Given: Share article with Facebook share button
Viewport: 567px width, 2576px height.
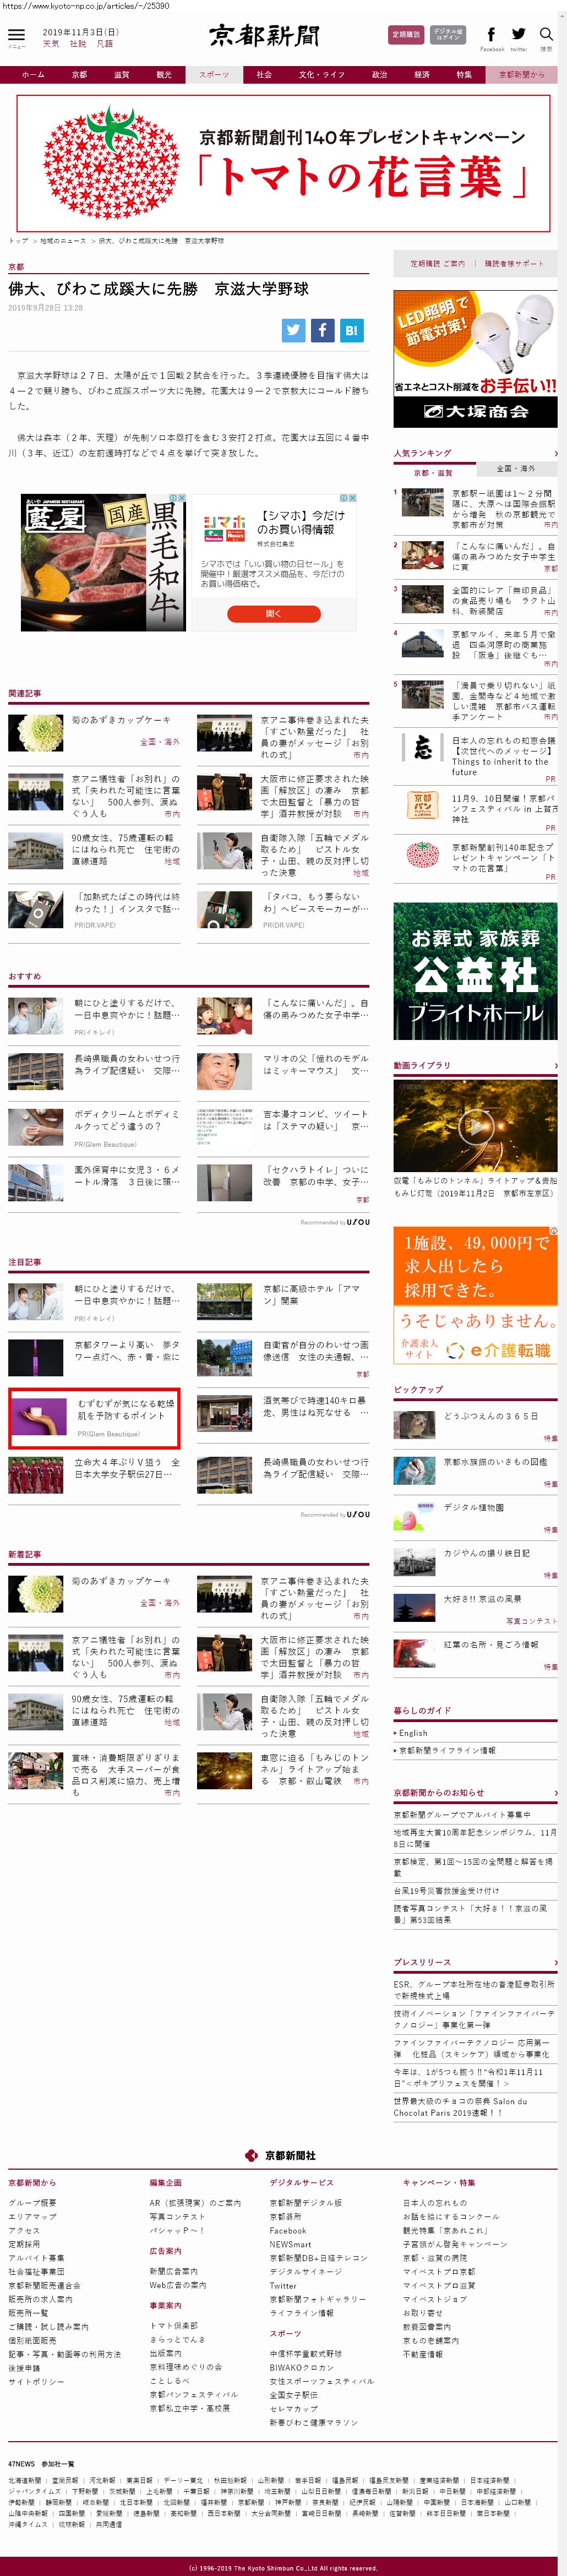Looking at the screenshot, I should pos(322,330).
